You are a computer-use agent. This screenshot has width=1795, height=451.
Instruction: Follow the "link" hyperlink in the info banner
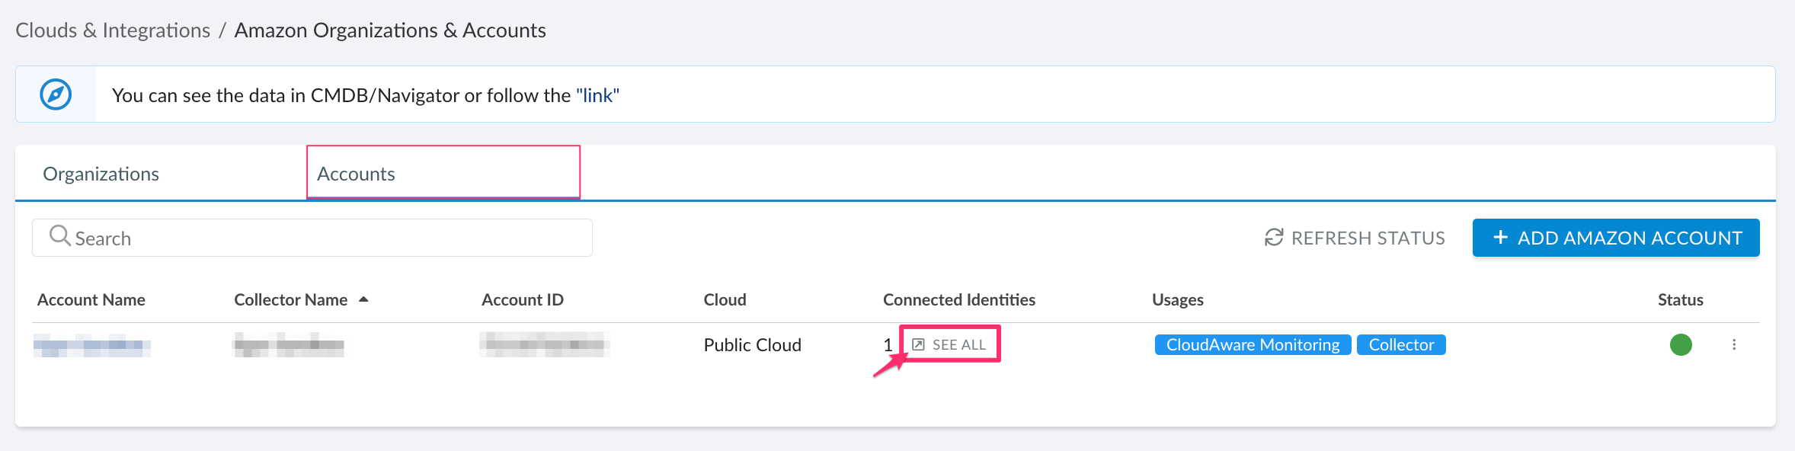point(597,95)
